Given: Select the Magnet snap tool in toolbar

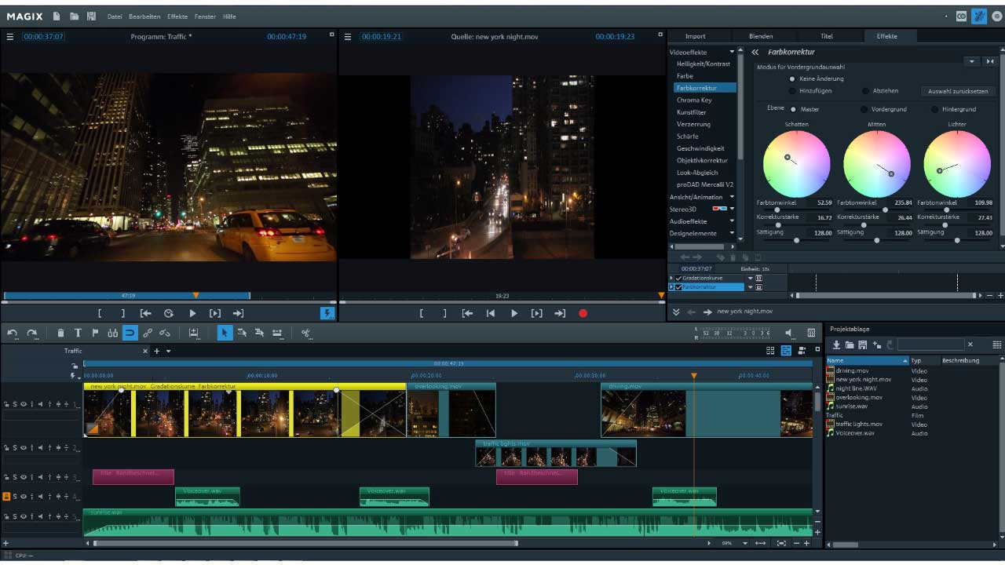Looking at the screenshot, I should [x=130, y=333].
